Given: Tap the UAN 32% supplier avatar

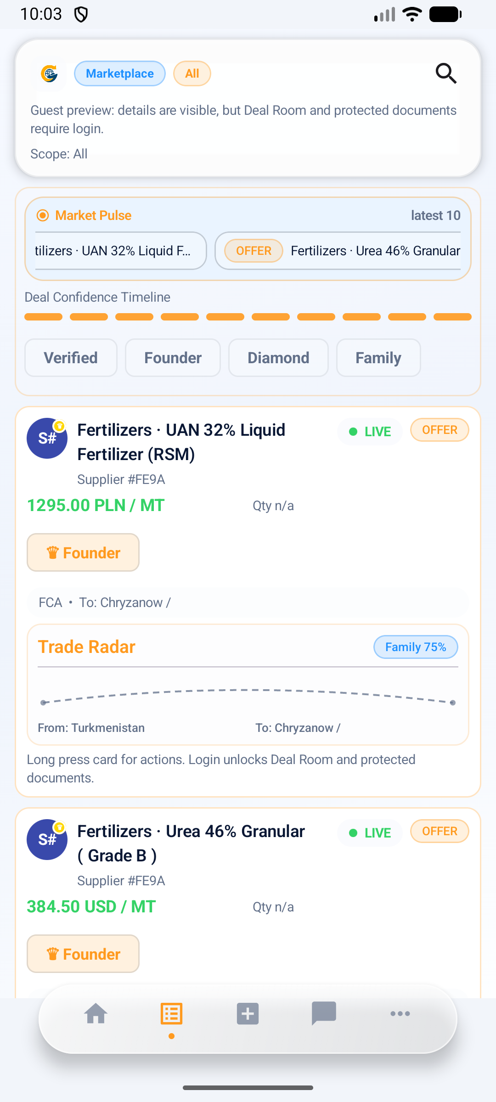Looking at the screenshot, I should [47, 438].
